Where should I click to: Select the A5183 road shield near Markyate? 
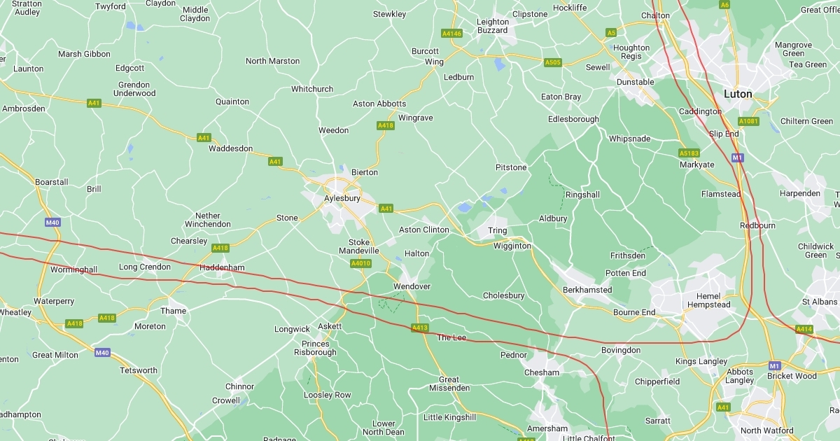(689, 153)
